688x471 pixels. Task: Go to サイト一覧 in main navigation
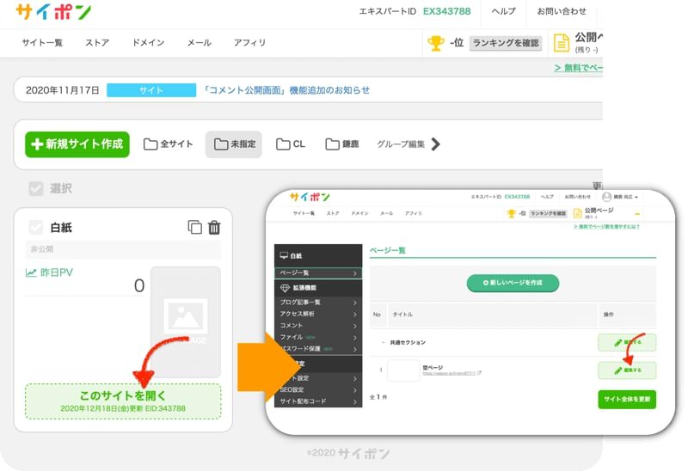tap(42, 42)
